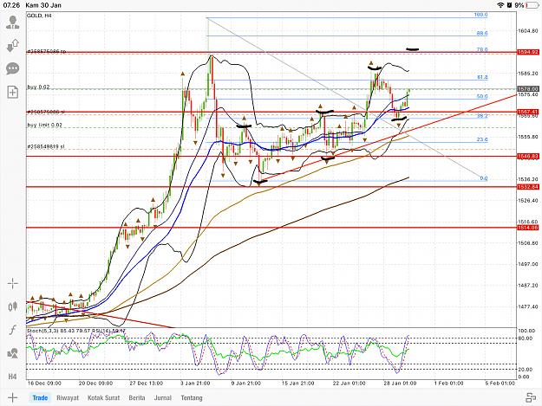This screenshot has width=542, height=406.
Task: Select the Fibonacci 50.0 level label
Action: point(482,96)
